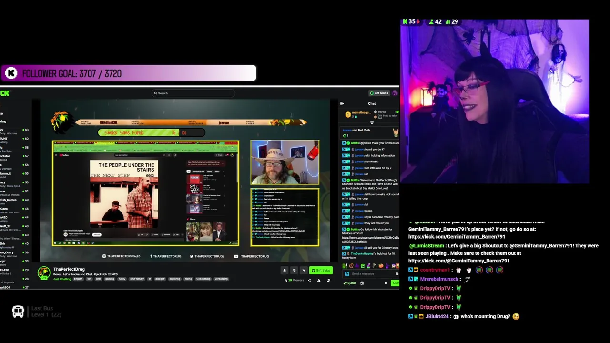Click the green Chat send button
The image size is (610, 343).
395,283
